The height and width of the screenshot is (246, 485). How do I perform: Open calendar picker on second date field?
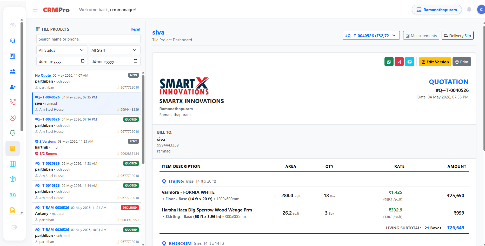135,61
